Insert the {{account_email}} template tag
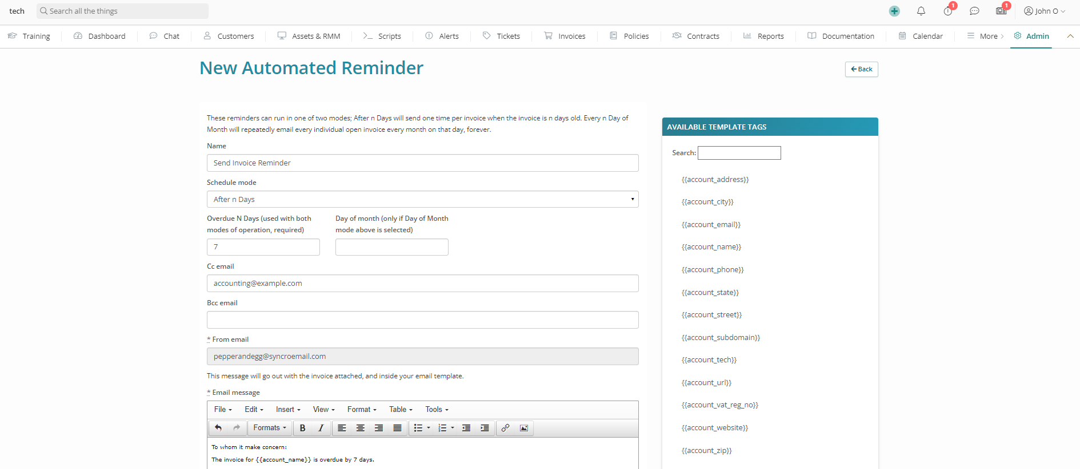Screen dimensions: 1080x469 [711, 225]
